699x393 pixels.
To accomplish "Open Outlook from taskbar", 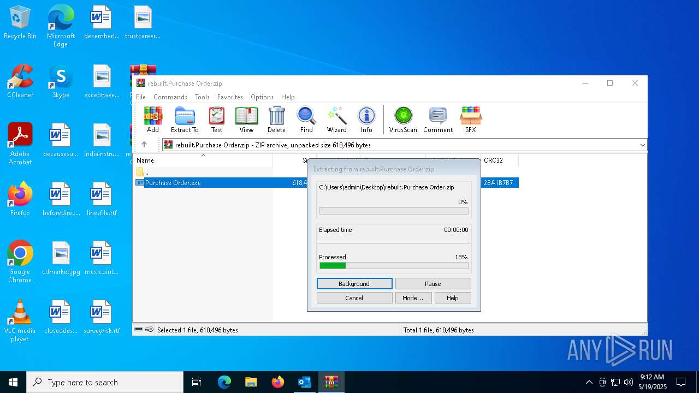I will (x=304, y=382).
